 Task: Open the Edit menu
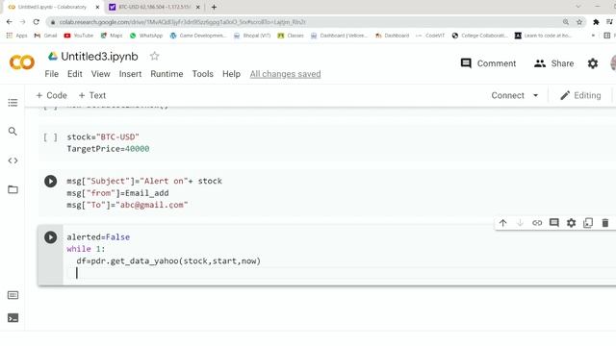click(x=75, y=74)
